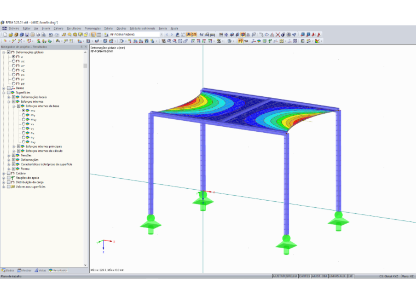Toggle the Deformações globais checkbox

tap(9, 52)
